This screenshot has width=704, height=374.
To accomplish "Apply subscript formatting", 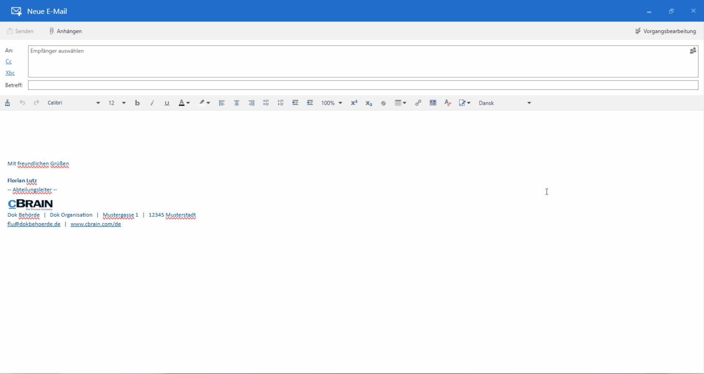I will (369, 103).
